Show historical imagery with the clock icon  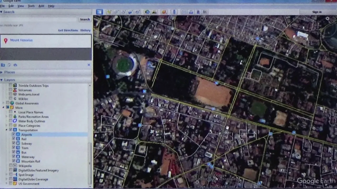[147, 12]
